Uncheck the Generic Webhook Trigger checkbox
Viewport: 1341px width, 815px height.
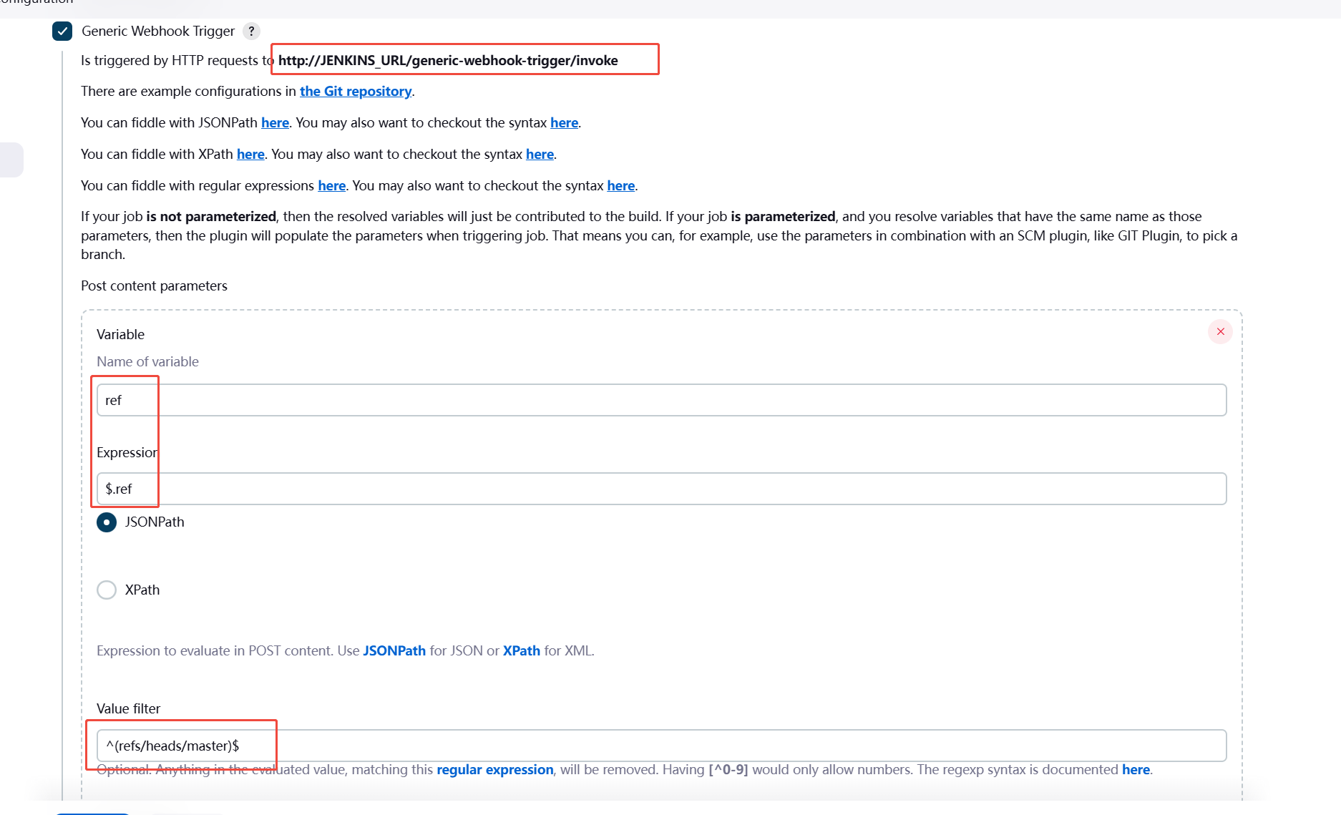(62, 31)
